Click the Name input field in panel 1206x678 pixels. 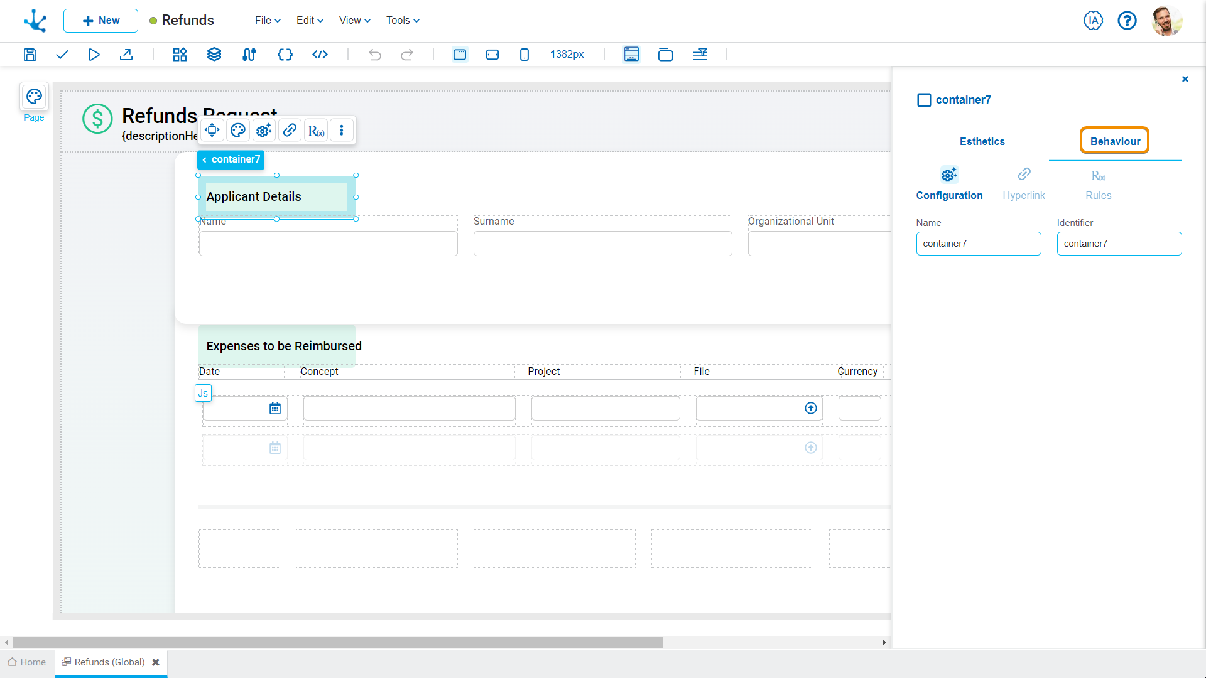coord(978,244)
